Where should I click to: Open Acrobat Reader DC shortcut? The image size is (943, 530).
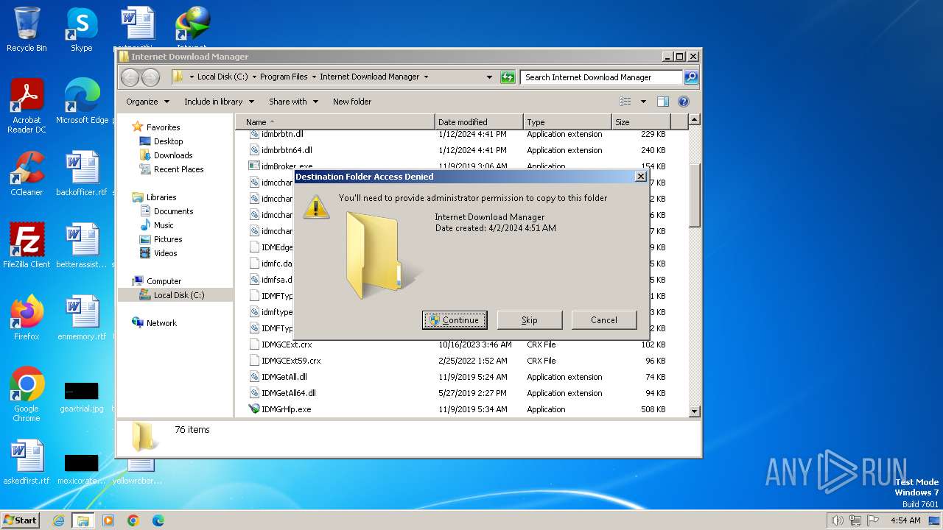tap(27, 105)
